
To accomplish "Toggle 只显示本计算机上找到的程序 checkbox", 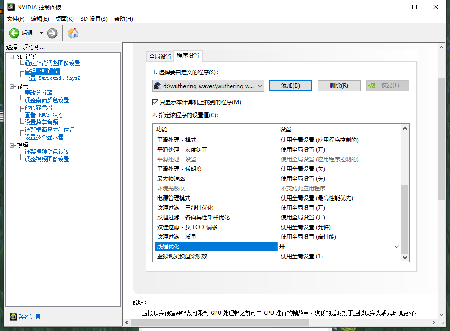I will (155, 102).
